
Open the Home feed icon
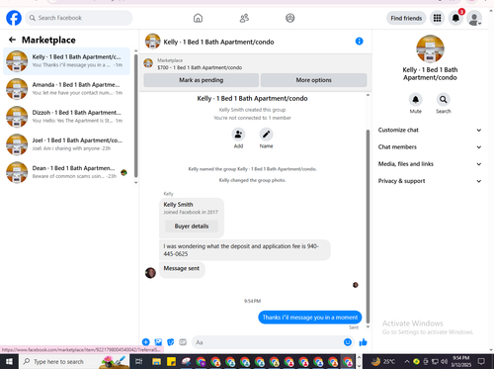pos(198,18)
